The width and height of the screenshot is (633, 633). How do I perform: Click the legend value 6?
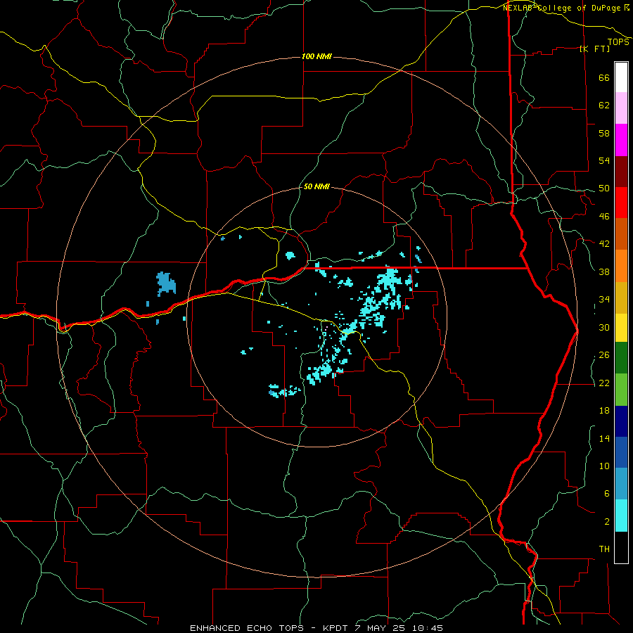pos(606,494)
